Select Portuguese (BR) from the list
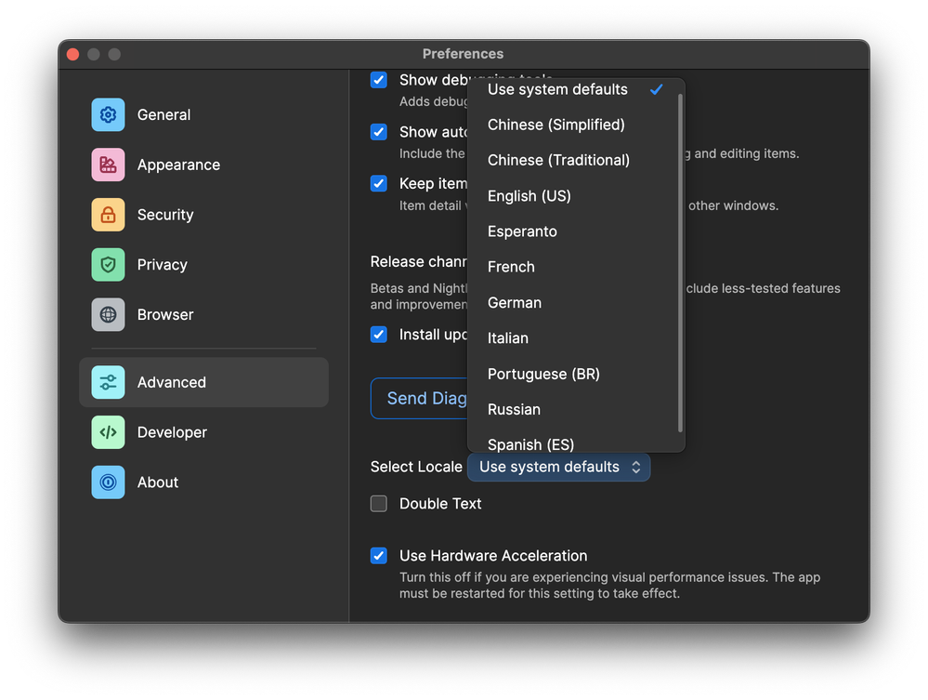928x700 pixels. [543, 374]
